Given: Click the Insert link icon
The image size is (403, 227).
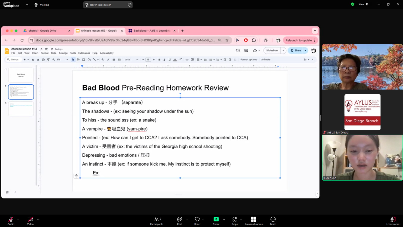Looking at the screenshot, I should point(187,60).
